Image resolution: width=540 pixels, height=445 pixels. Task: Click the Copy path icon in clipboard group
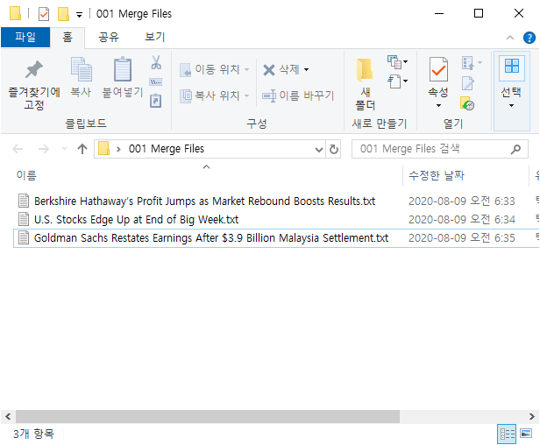[156, 82]
